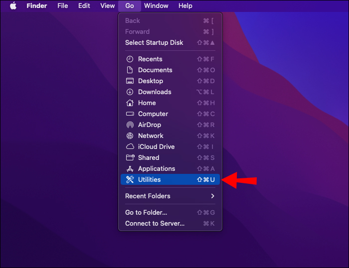Click the dimmed Forward entry

[x=171, y=31]
